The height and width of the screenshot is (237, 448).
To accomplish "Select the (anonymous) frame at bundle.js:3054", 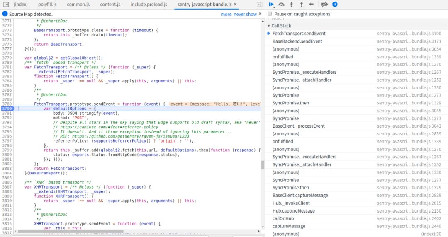I will click(357, 49).
